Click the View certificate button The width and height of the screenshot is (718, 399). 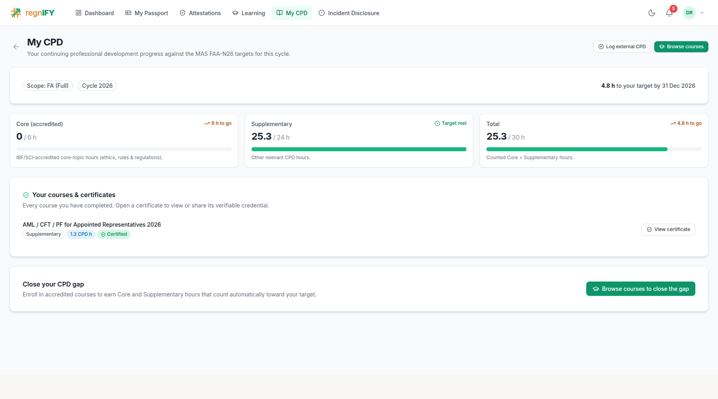tap(668, 229)
